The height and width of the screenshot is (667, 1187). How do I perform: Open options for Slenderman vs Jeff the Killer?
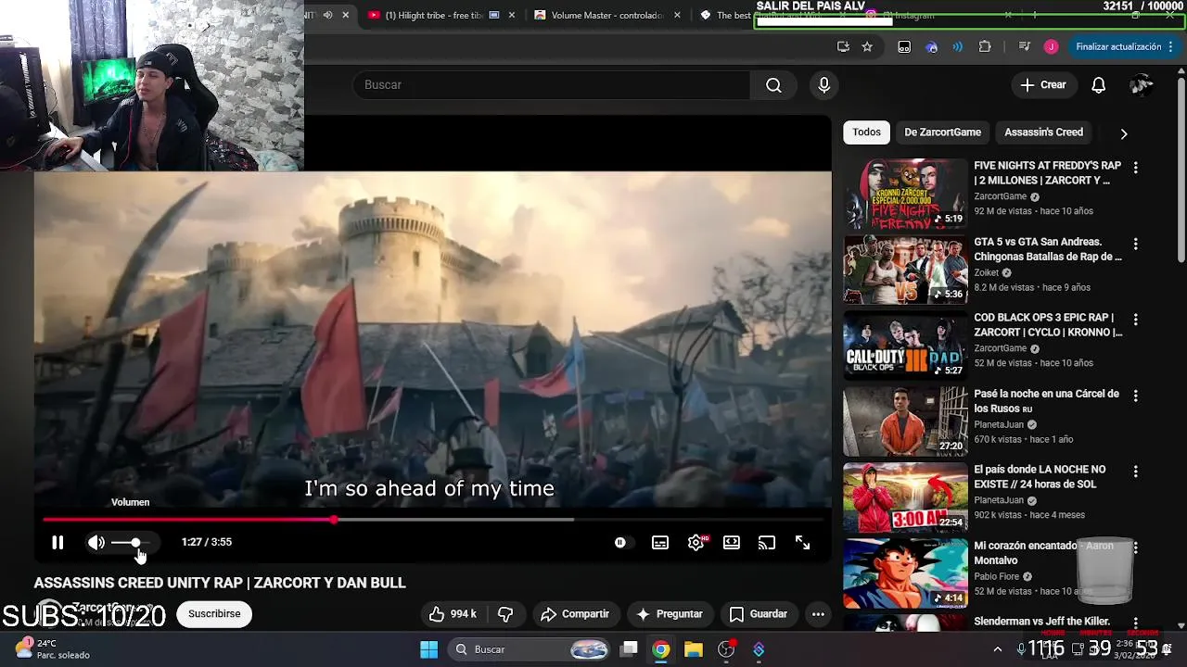(x=1135, y=623)
